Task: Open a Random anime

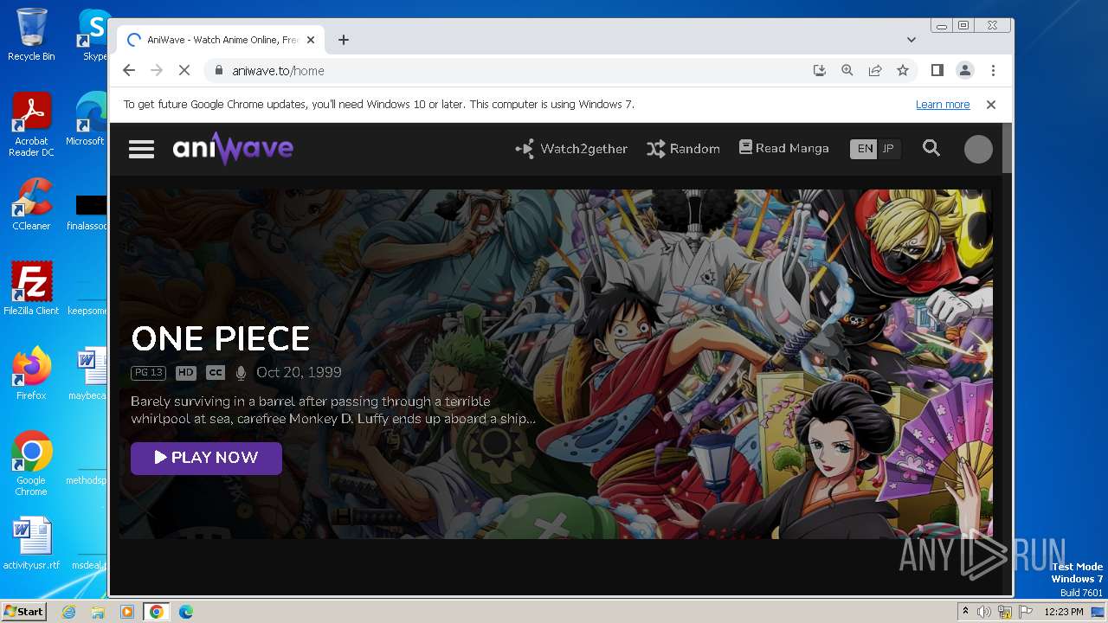Action: [x=683, y=149]
